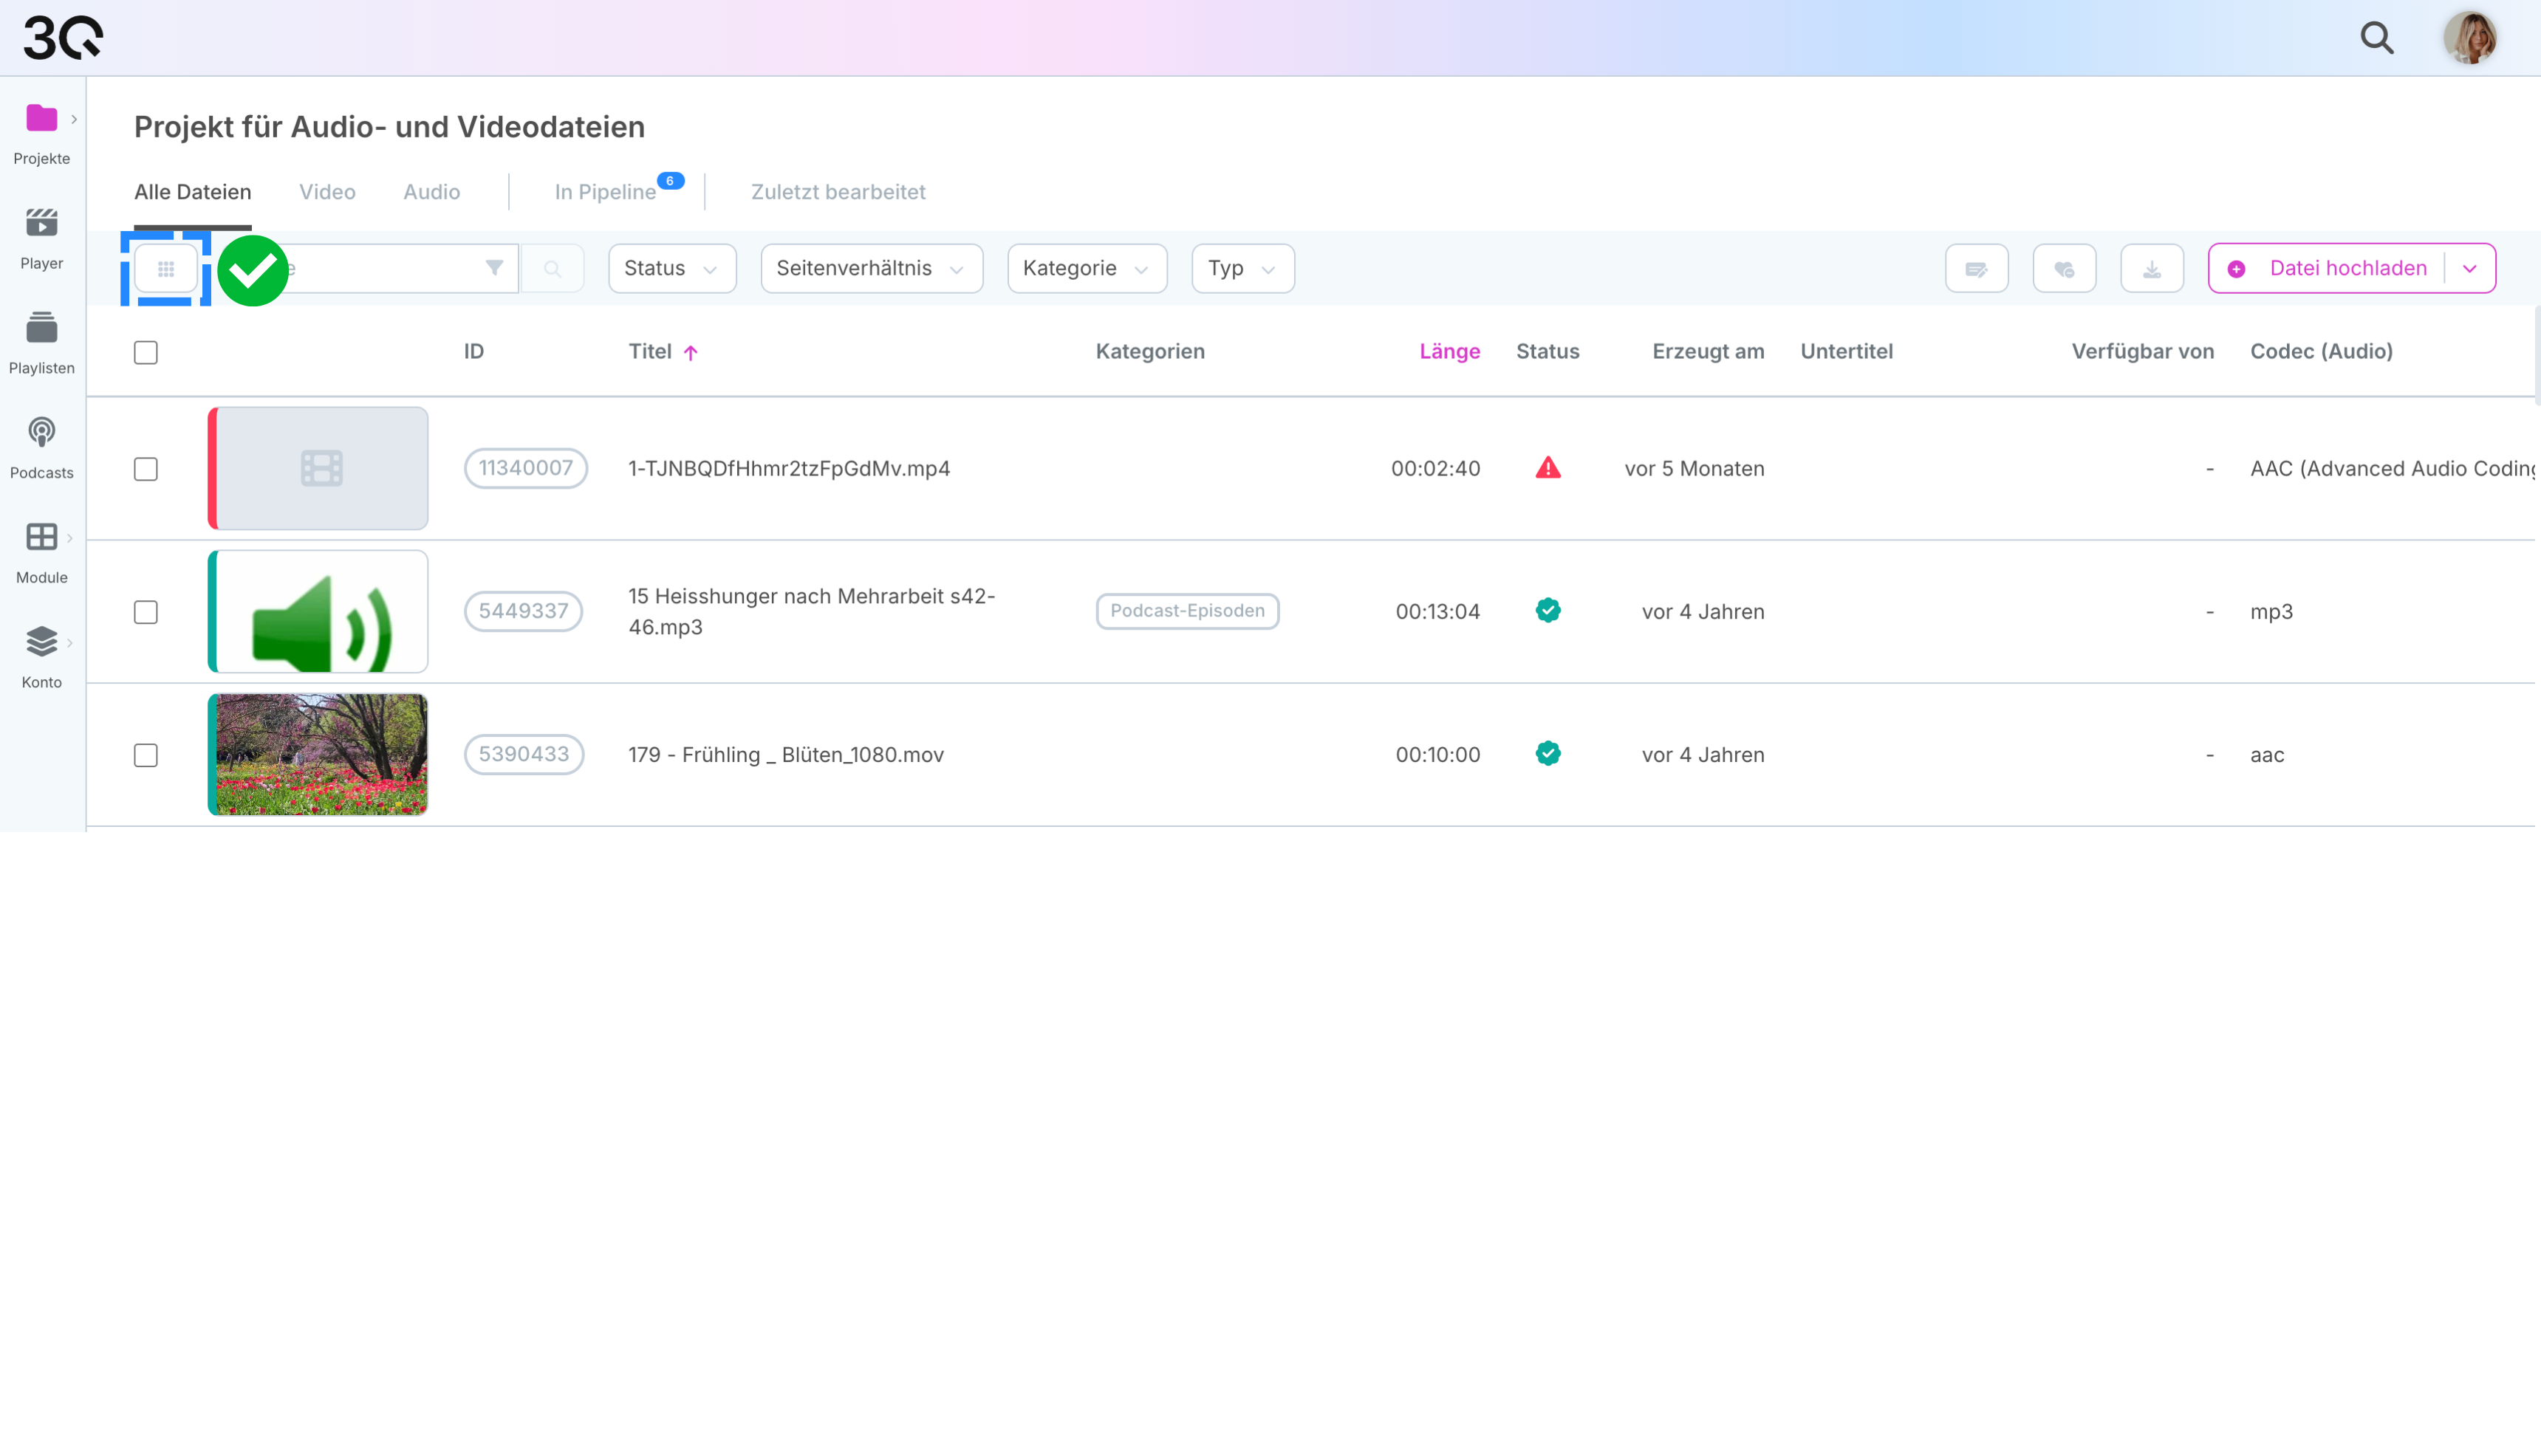Click the Podcast-Episoden category tag

[1186, 611]
